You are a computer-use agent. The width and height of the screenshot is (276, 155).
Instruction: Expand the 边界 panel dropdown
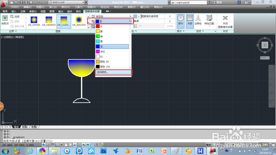(13, 31)
